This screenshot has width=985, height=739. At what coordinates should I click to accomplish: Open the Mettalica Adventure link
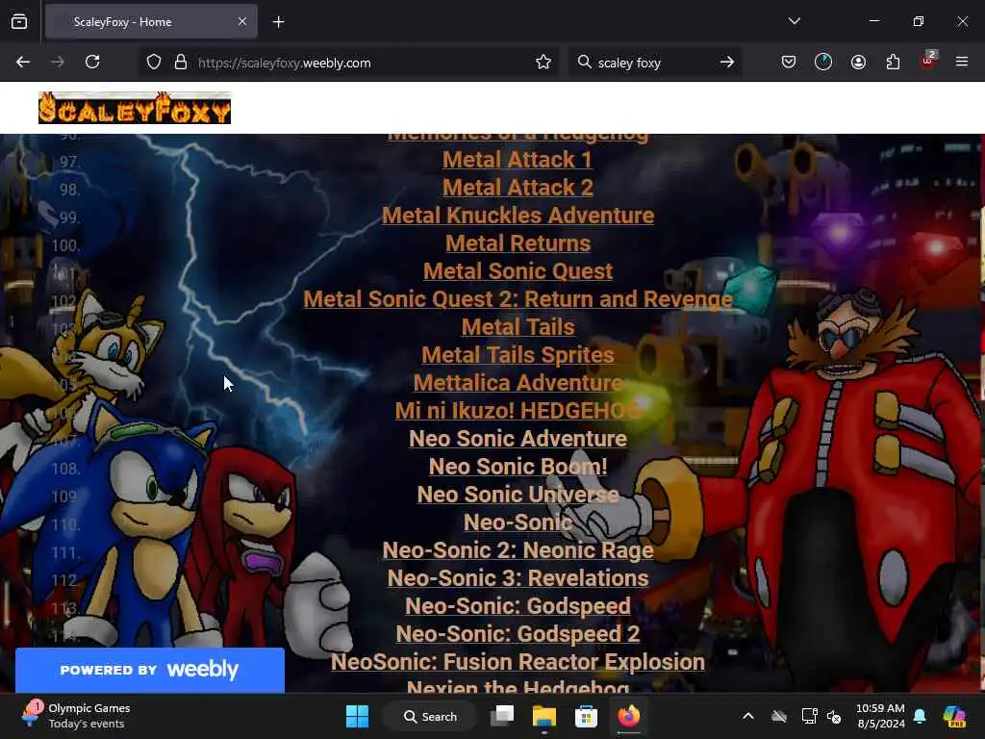coord(518,383)
